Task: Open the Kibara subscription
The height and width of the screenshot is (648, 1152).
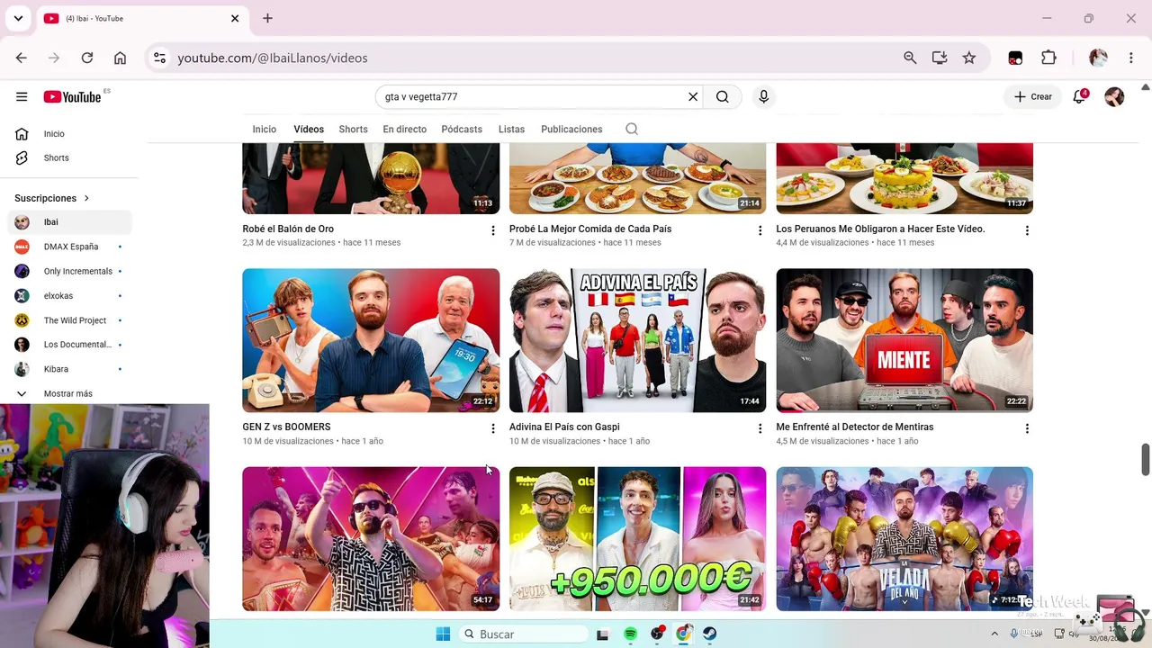Action: pyautogui.click(x=70, y=369)
